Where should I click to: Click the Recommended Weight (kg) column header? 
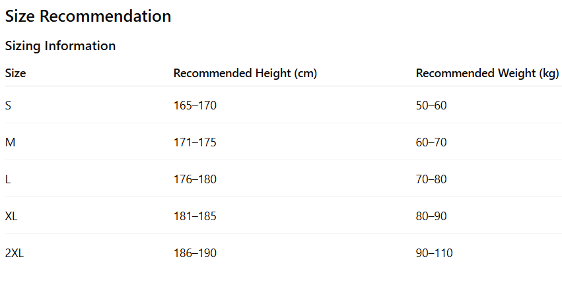[487, 73]
